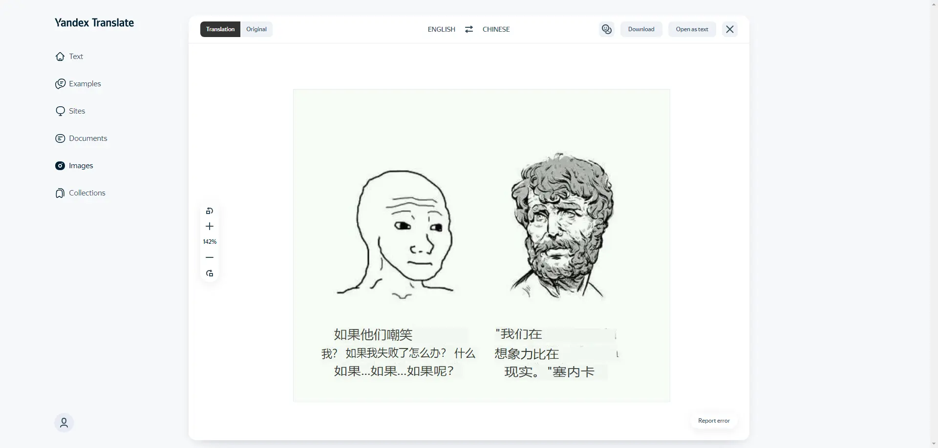Click the rate translation smiley icon

click(607, 29)
